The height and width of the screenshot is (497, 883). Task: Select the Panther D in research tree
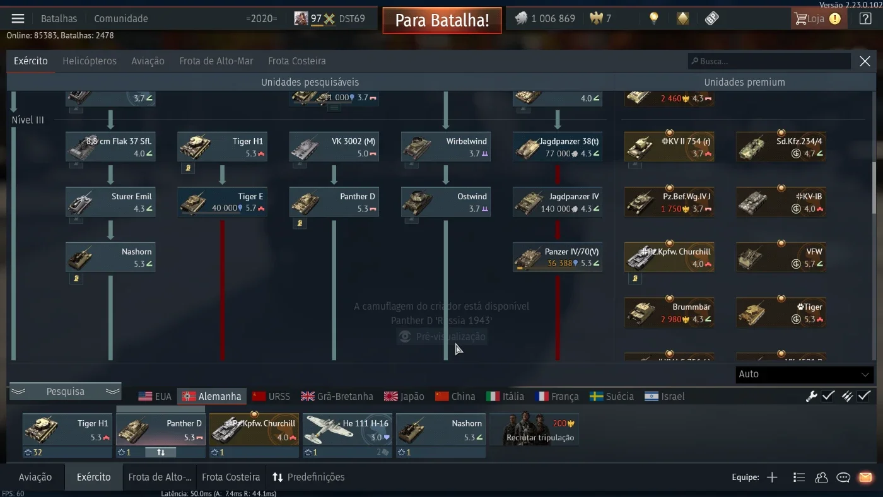pyautogui.click(x=334, y=202)
